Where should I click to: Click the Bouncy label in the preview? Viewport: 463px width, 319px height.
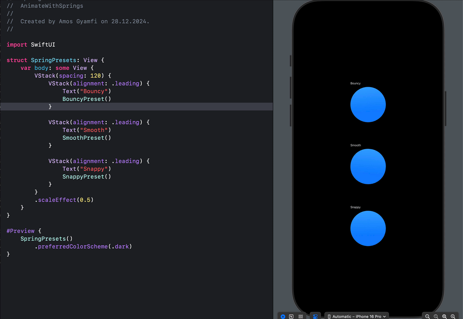point(356,83)
